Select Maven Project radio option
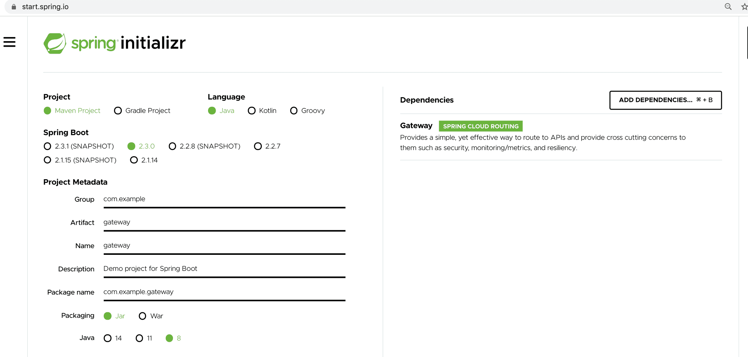The width and height of the screenshot is (748, 357). tap(72, 111)
